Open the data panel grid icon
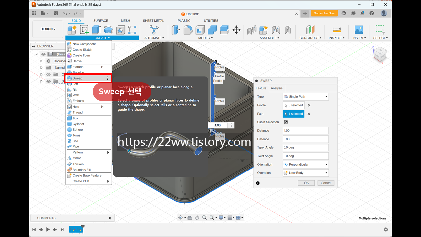Screen dimensions: 421x237 34,13
